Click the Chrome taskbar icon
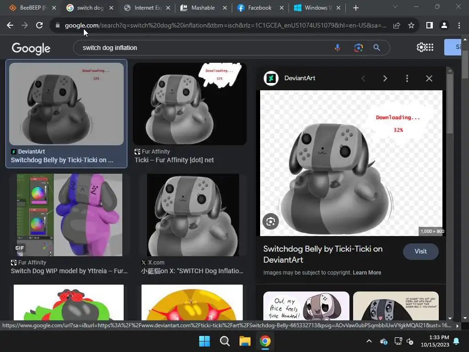The height and width of the screenshot is (352, 469). [x=265, y=341]
